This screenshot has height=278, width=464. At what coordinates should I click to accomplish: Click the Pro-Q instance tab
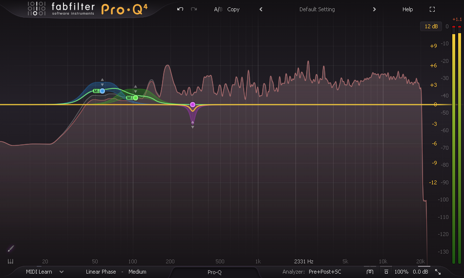pyautogui.click(x=214, y=272)
